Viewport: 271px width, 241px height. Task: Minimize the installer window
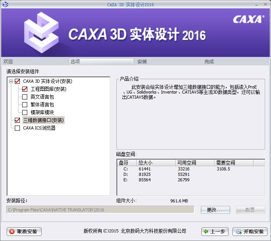tap(256, 5)
